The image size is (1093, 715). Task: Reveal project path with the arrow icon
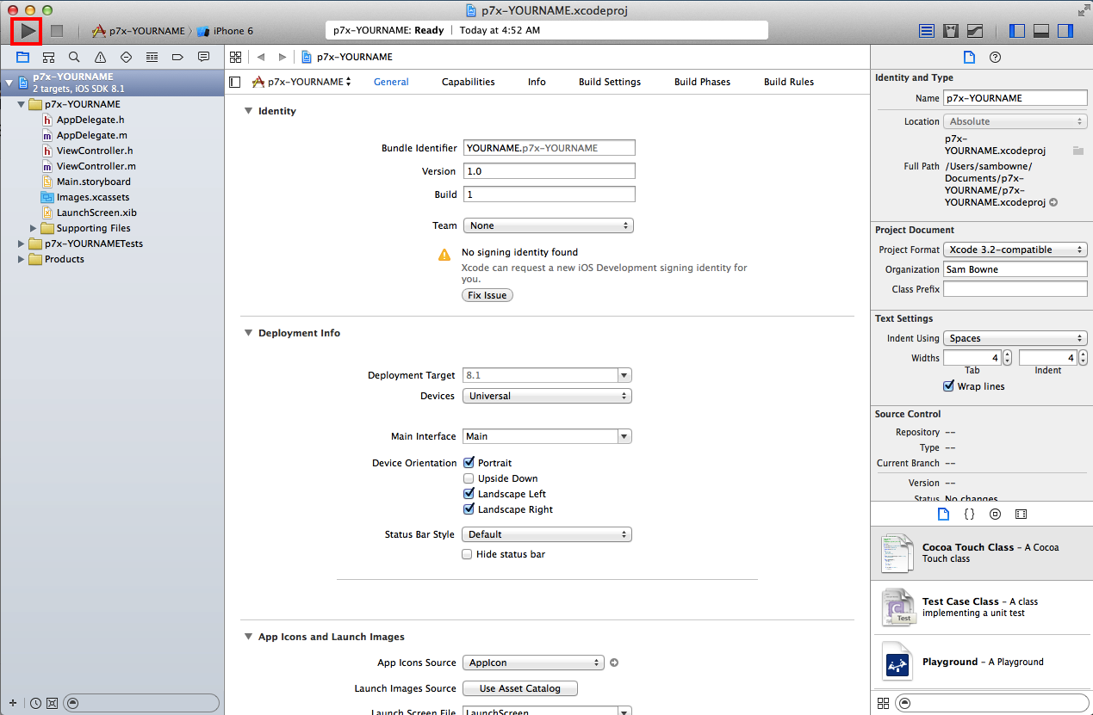click(1053, 203)
